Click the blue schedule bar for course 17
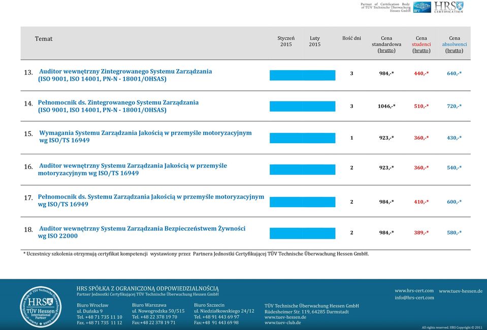Screen dimensions: 487x330 (x=303, y=202)
